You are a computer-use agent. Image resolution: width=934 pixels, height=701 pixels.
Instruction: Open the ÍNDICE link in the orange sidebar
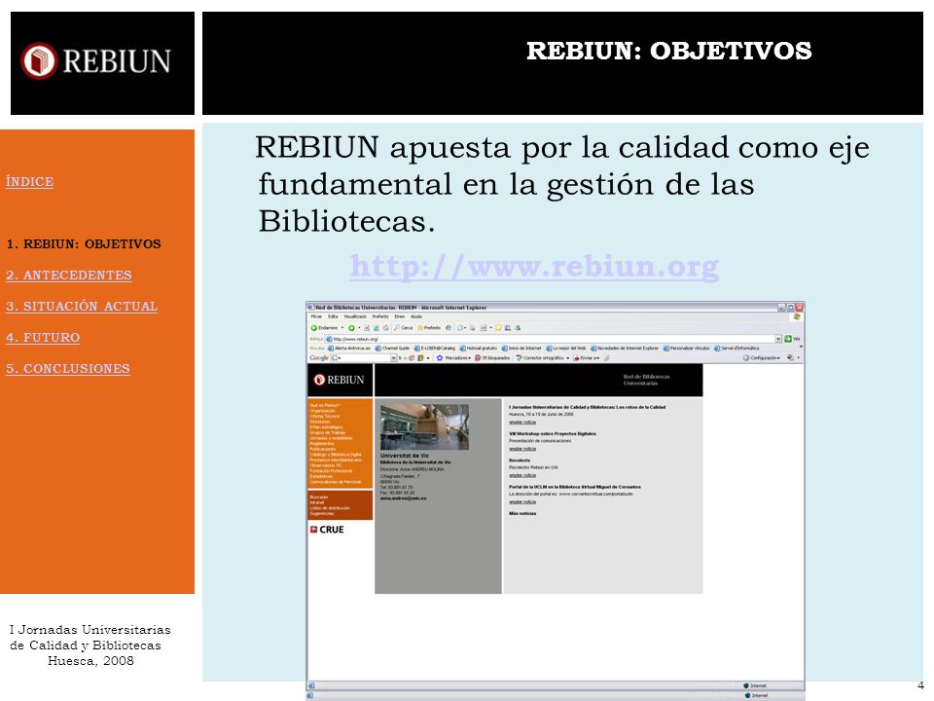30,181
